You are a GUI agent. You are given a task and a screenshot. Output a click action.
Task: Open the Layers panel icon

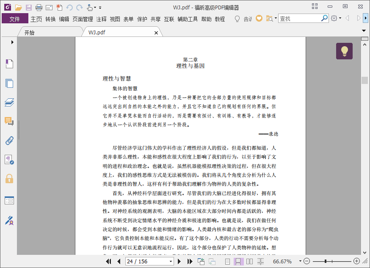click(x=9, y=102)
